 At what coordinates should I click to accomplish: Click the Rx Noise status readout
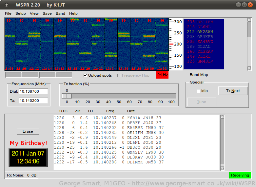coord(22,175)
